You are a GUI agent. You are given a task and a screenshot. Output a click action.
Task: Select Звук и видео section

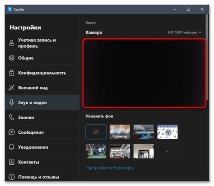tap(42, 102)
